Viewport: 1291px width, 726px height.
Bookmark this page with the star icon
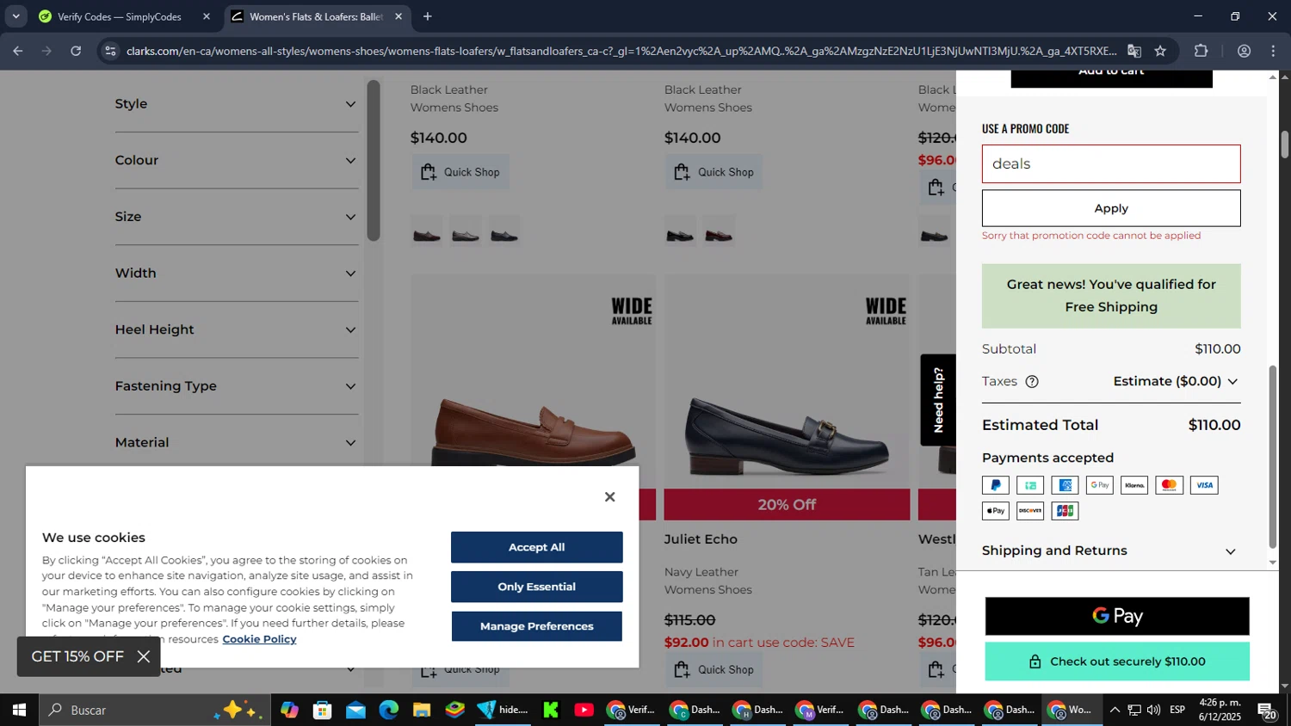point(1160,51)
